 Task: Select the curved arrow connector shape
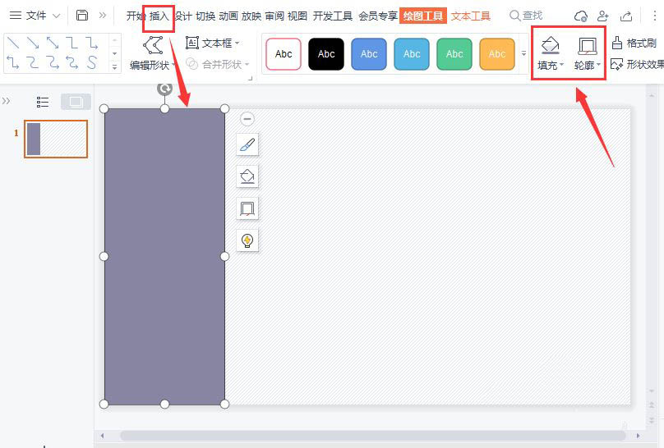pyautogui.click(x=53, y=62)
